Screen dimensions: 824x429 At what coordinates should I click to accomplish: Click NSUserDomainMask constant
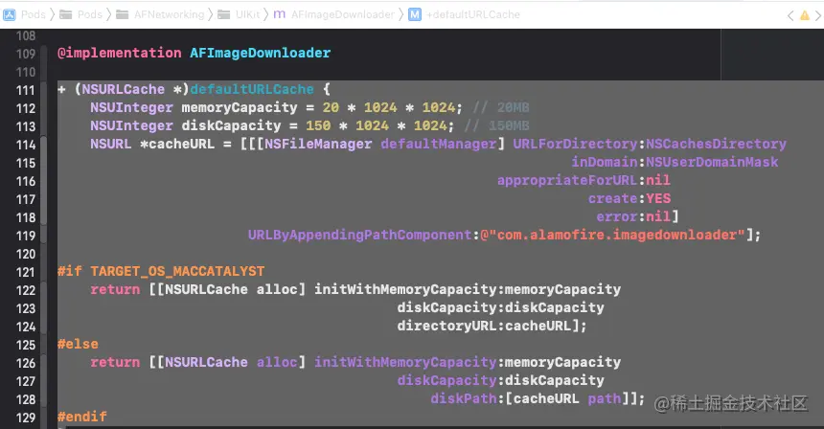point(712,162)
